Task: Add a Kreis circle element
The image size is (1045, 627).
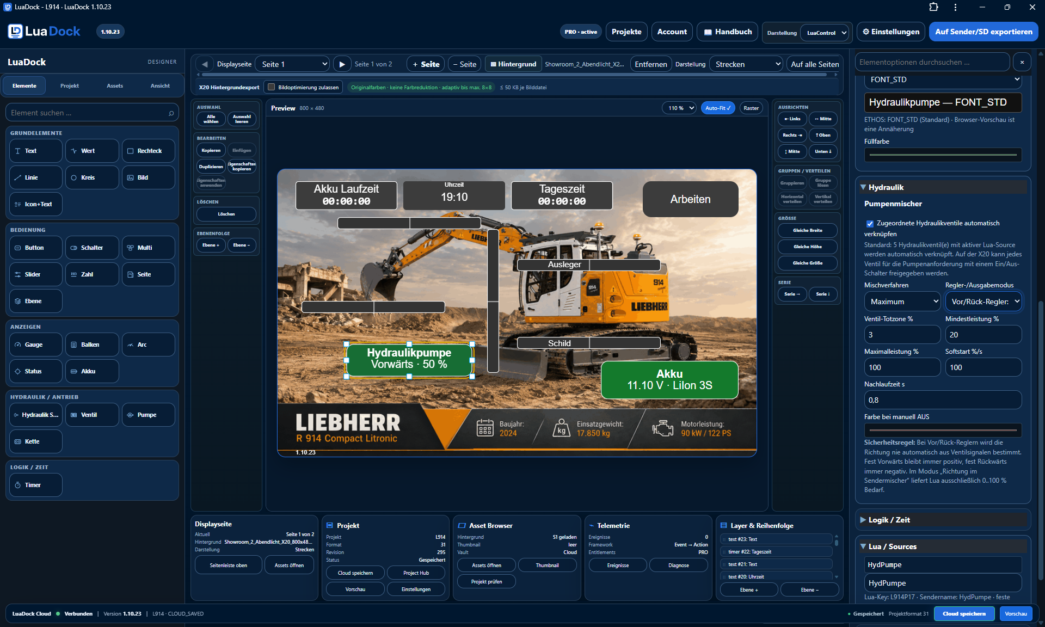Action: pos(92,177)
